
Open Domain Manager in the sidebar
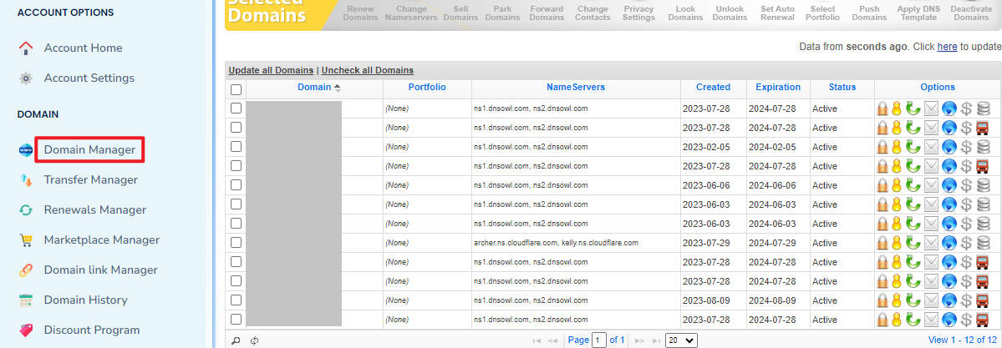coord(89,149)
